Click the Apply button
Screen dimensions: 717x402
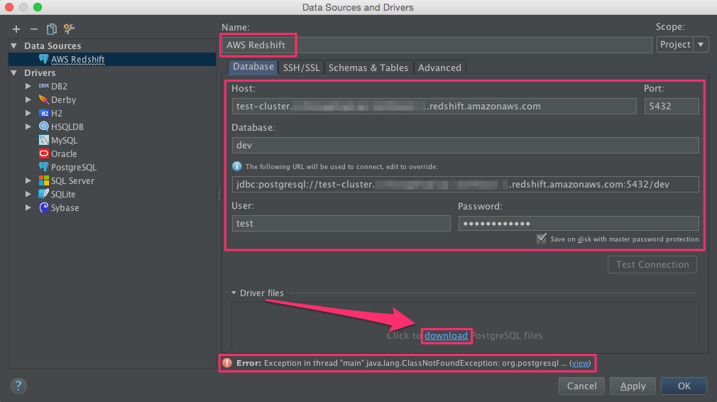(633, 386)
